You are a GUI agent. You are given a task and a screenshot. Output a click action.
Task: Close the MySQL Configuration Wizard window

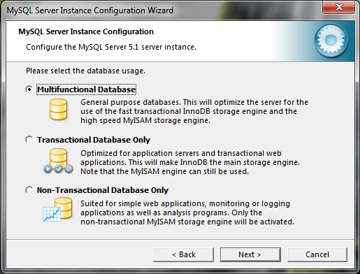(x=339, y=7)
